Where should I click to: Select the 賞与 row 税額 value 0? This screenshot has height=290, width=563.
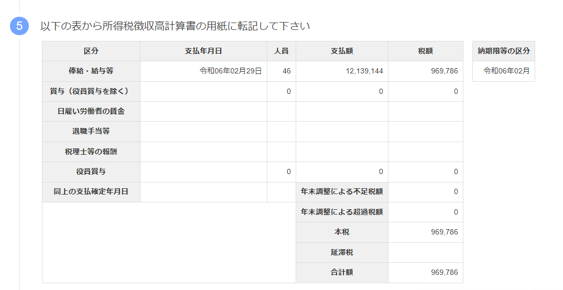[456, 92]
